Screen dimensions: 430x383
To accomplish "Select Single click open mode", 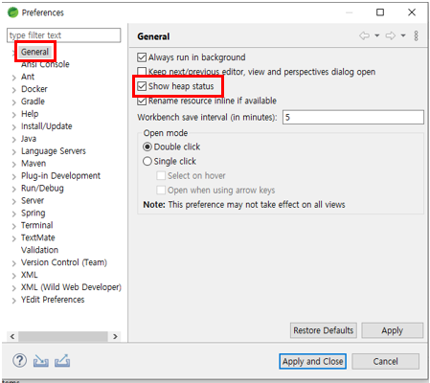I will coord(147,161).
